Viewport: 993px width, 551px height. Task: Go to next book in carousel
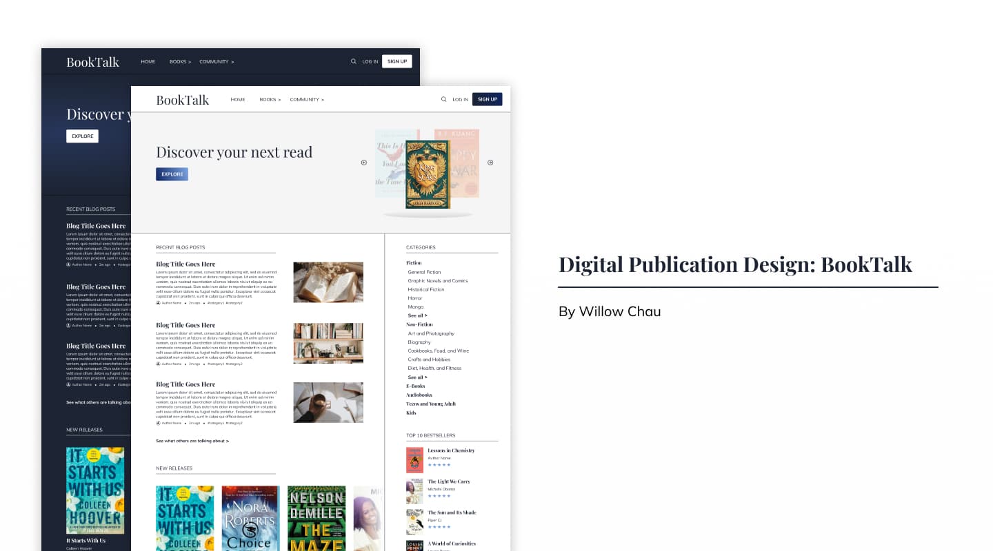(490, 163)
